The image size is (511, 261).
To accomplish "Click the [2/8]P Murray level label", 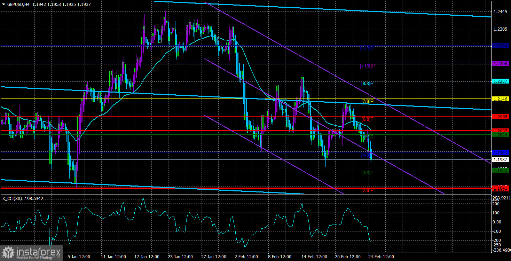I will coord(367,191).
